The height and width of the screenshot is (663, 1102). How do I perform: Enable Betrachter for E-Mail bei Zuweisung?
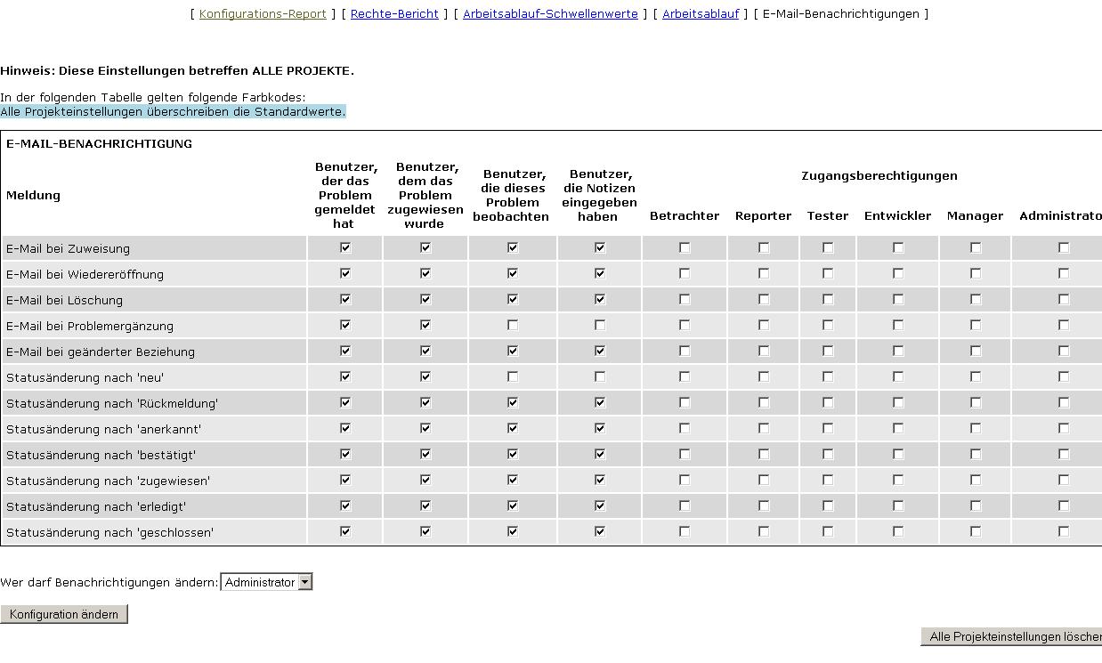685,248
